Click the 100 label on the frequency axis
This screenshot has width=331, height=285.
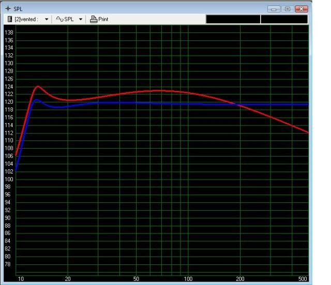pos(188,279)
